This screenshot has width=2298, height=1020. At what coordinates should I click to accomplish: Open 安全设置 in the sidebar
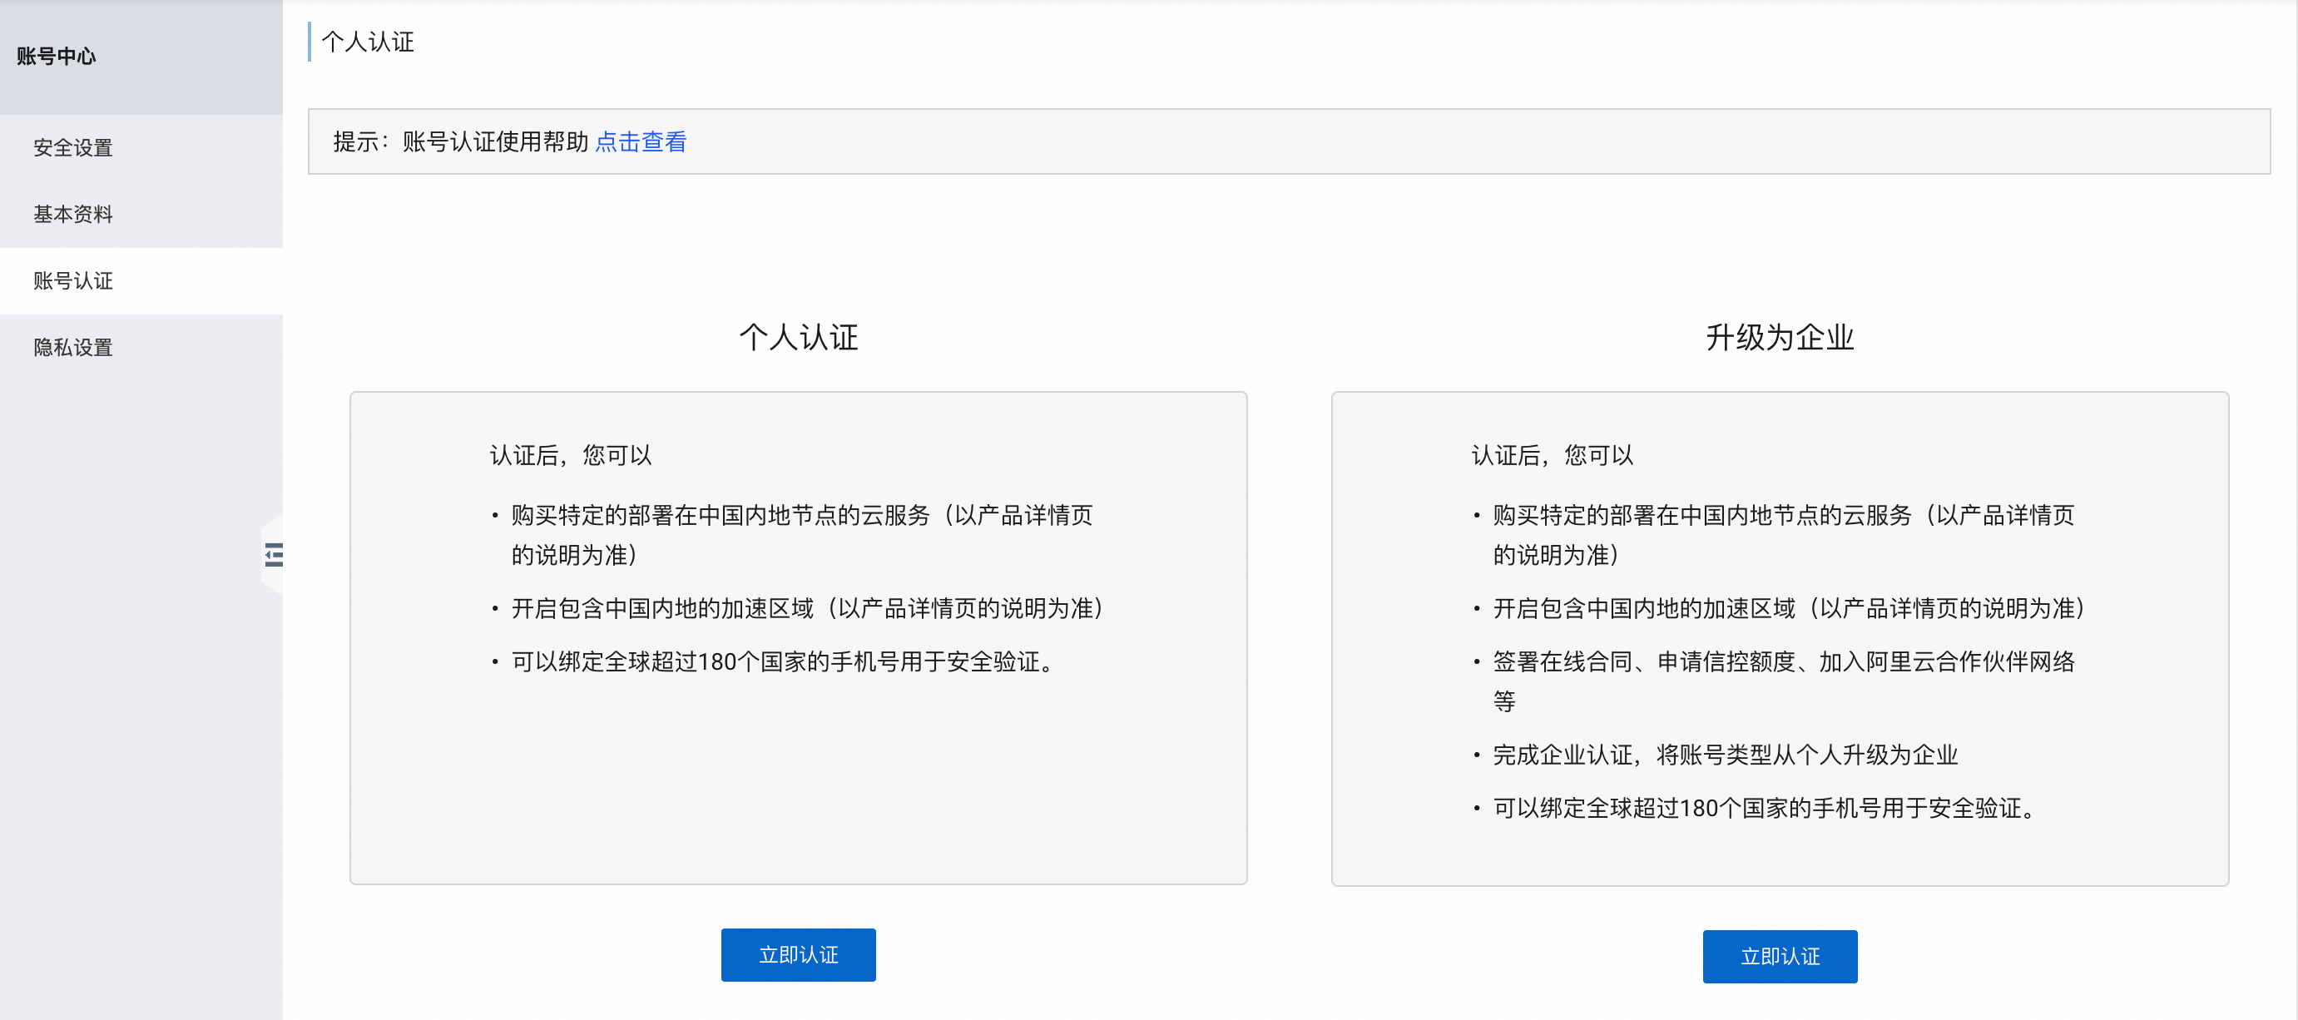coord(73,147)
